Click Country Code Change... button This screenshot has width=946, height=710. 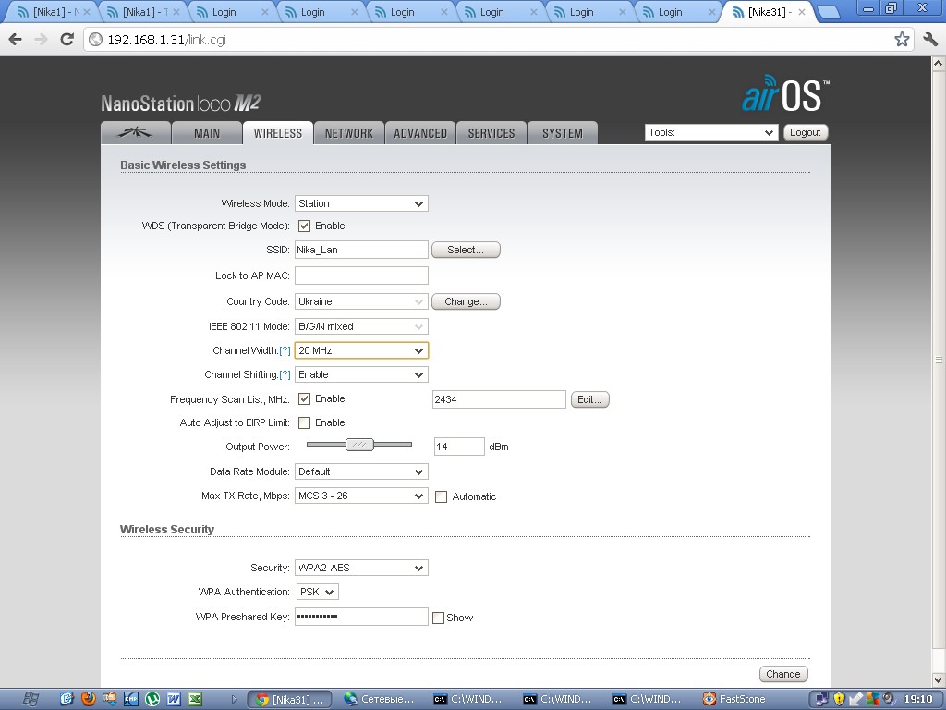(x=466, y=301)
